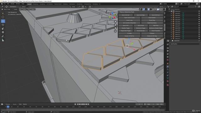Open the Render menu

point(13,4)
